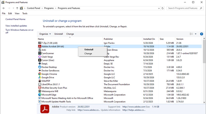Expand the chevron after Control Panel breadcrumb

pos(42,8)
